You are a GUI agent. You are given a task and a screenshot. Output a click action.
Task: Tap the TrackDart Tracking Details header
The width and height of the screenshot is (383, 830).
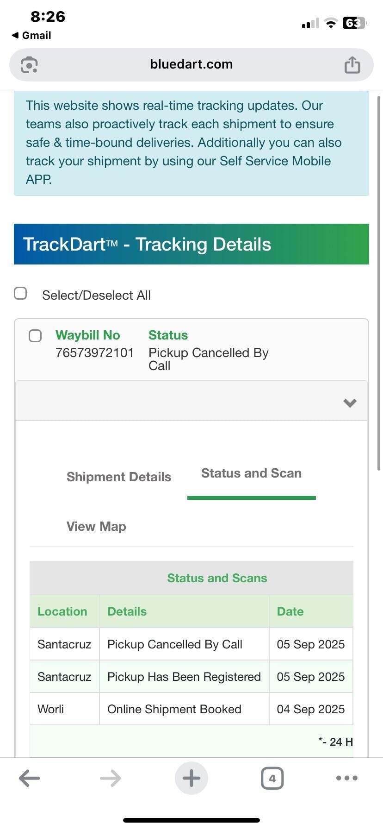tap(191, 244)
